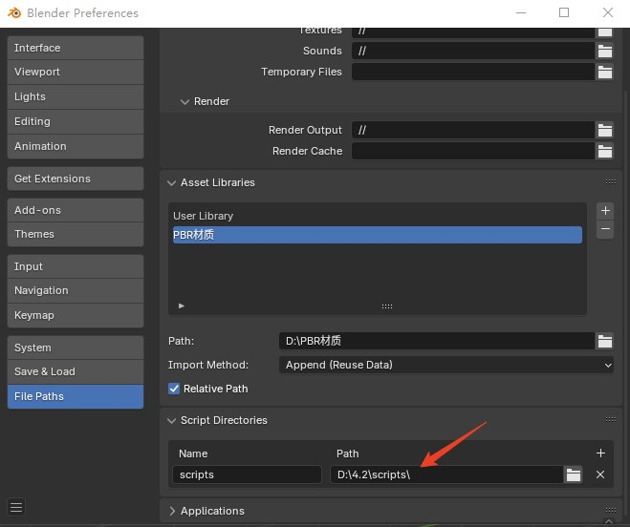Go to the Animation tab
This screenshot has height=527, width=630.
[76, 146]
